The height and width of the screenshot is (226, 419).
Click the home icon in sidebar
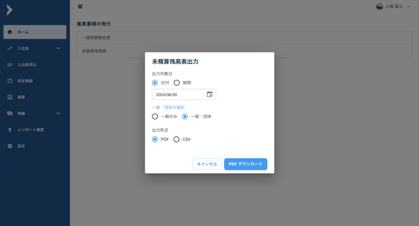(x=10, y=32)
